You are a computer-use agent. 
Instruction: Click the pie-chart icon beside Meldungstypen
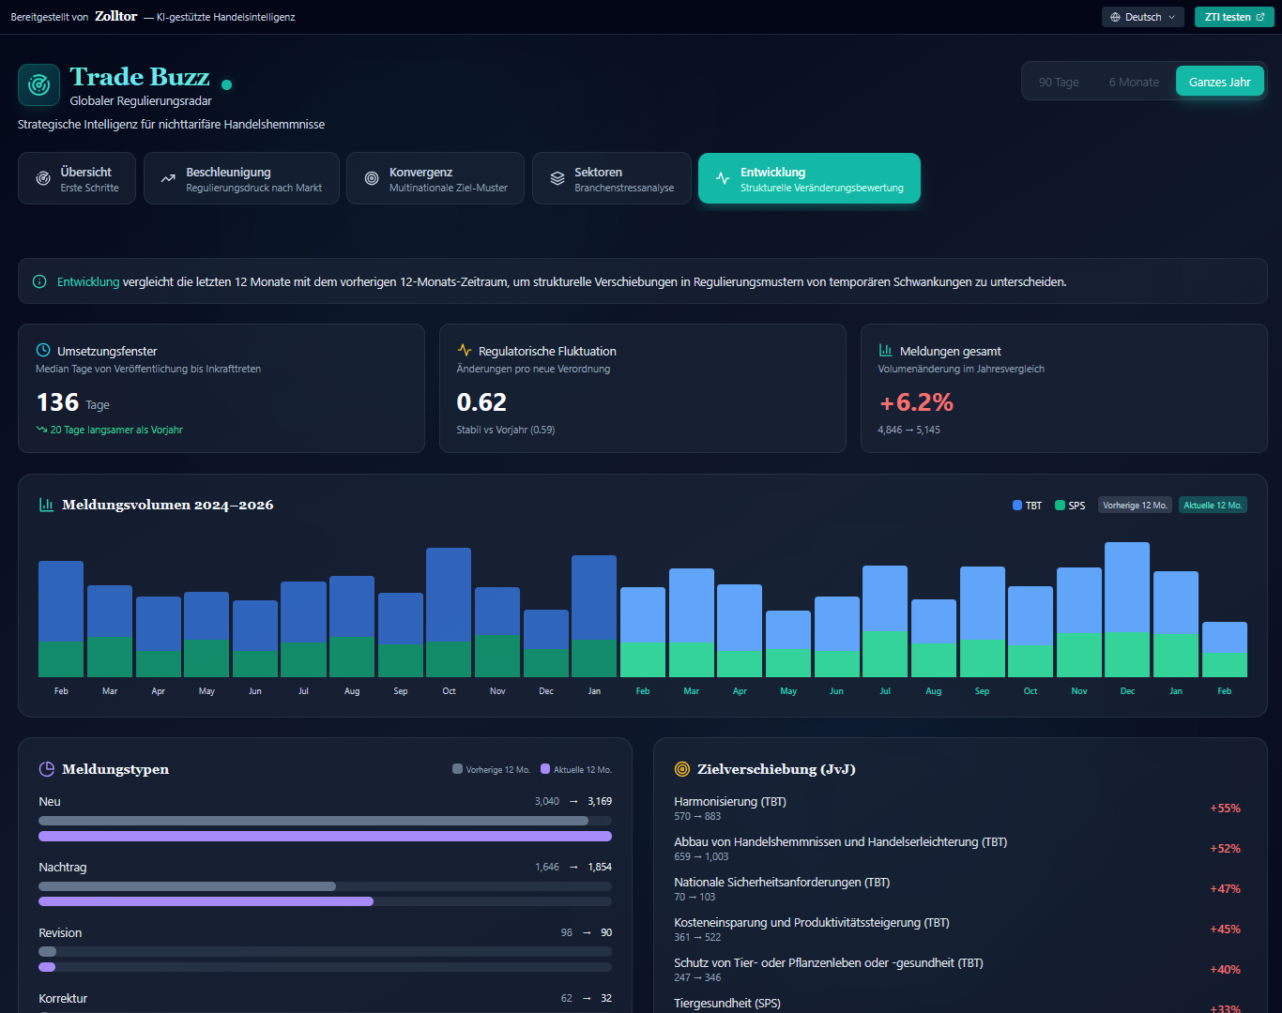click(x=45, y=768)
